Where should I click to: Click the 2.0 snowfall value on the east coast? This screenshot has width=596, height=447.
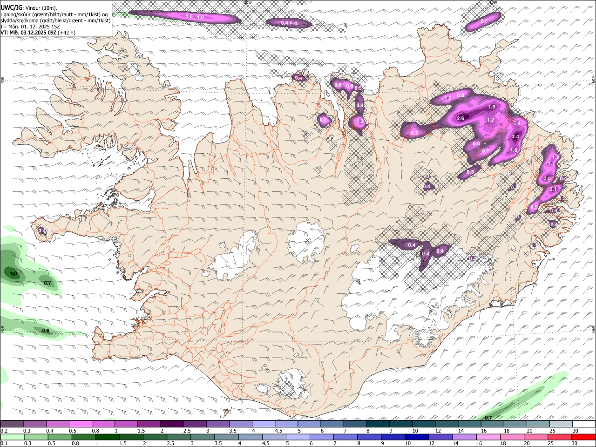click(x=547, y=178)
